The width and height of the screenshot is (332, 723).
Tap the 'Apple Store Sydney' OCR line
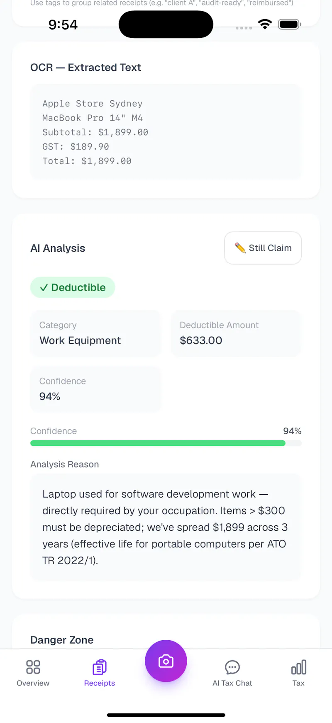point(92,104)
